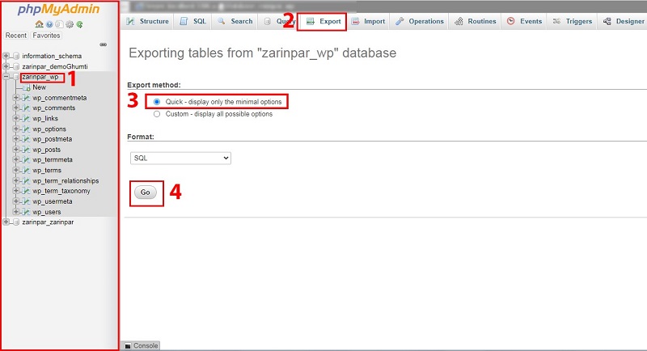Open the wp_options table link
This screenshot has height=351, width=647.
pyautogui.click(x=49, y=129)
